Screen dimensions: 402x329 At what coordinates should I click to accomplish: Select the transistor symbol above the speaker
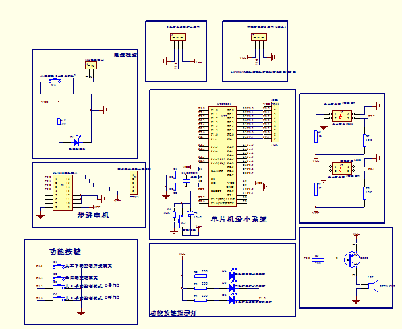352,259
